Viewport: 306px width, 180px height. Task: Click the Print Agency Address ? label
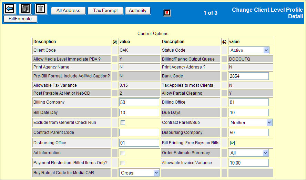tap(183, 67)
